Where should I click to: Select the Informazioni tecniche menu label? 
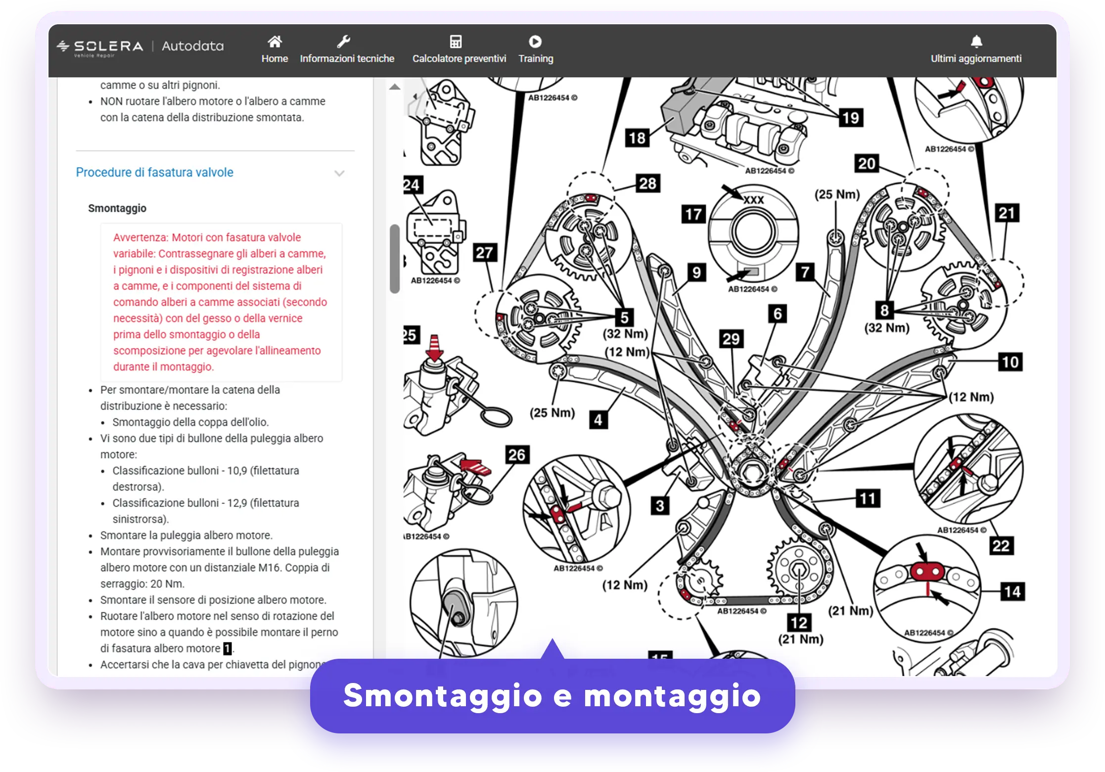pos(347,59)
